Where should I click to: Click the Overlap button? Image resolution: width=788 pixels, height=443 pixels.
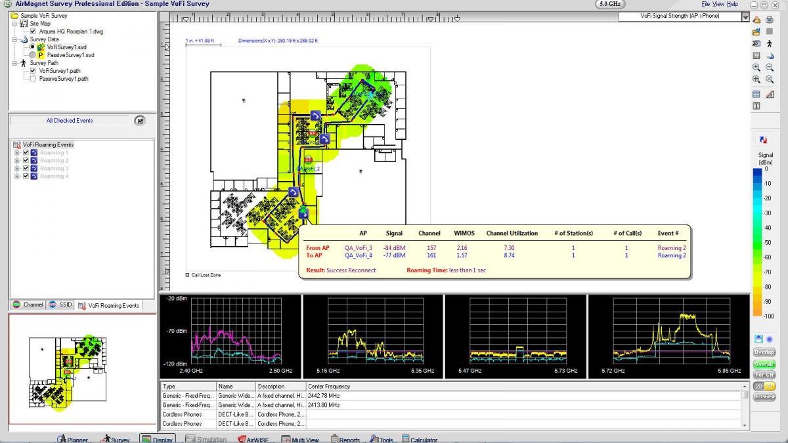click(x=764, y=352)
